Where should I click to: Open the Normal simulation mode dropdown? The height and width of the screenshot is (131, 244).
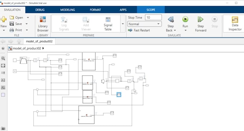144,24
